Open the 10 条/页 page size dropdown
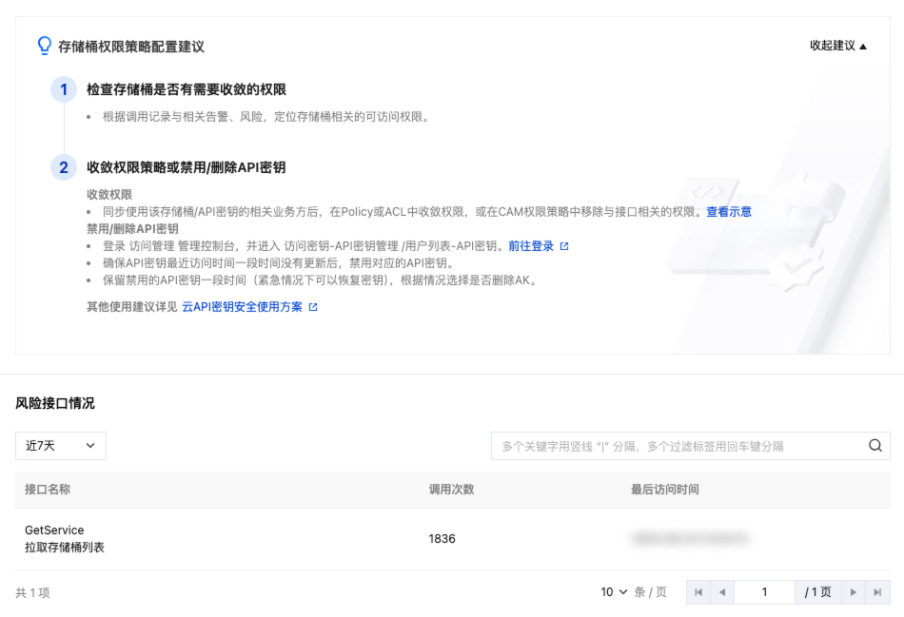This screenshot has height=617, width=904. 614,592
